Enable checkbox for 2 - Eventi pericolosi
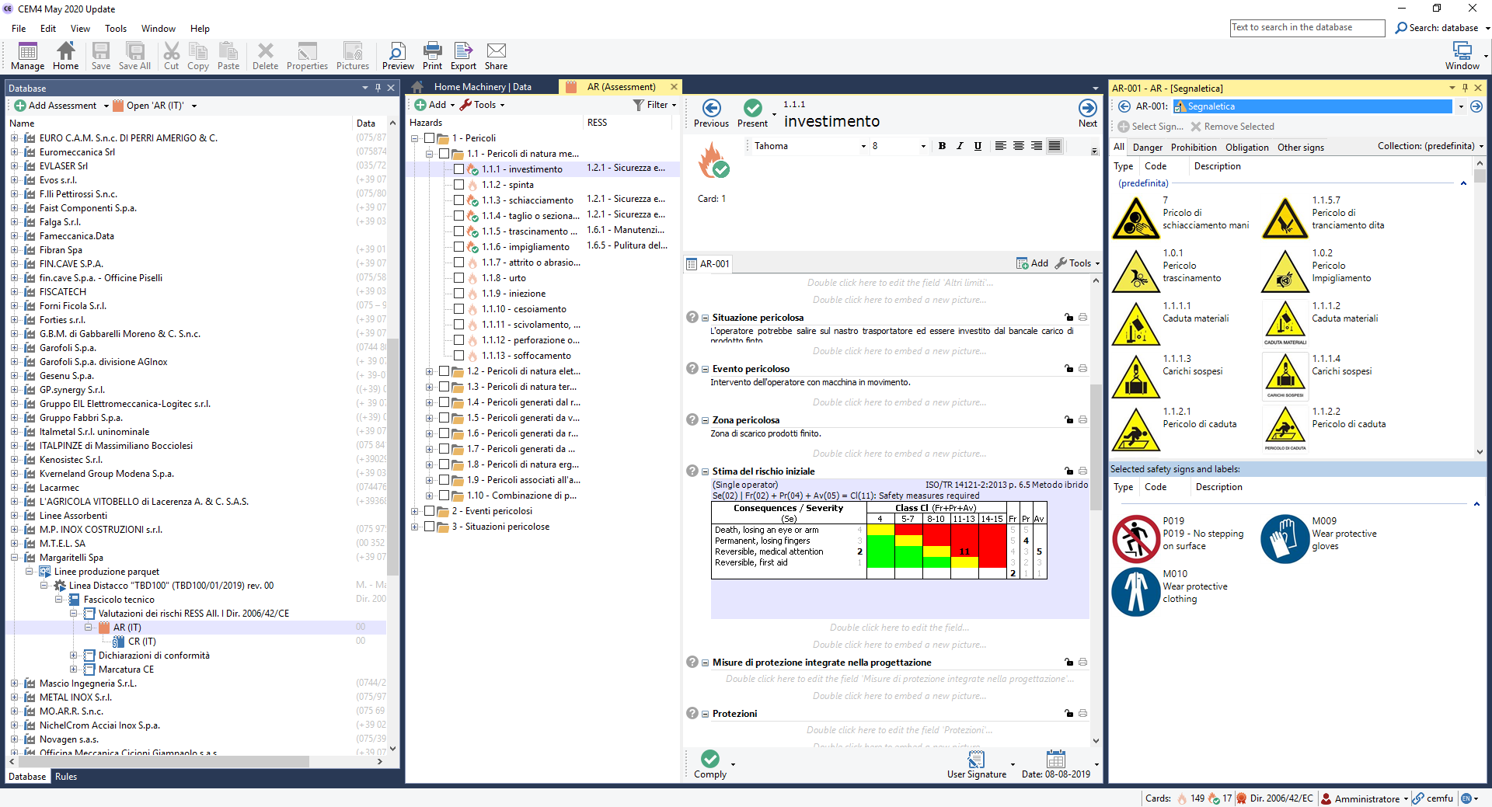The image size is (1492, 807). (429, 511)
